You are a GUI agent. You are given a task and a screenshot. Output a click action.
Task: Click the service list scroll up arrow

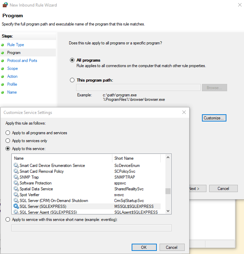pyautogui.click(x=168, y=157)
